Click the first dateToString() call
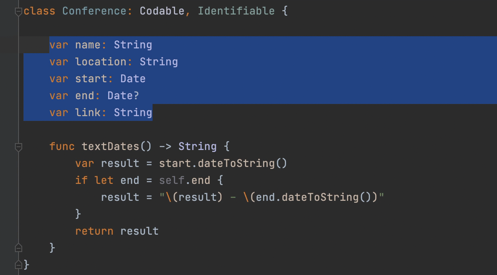This screenshot has height=275, width=497. 236,163
